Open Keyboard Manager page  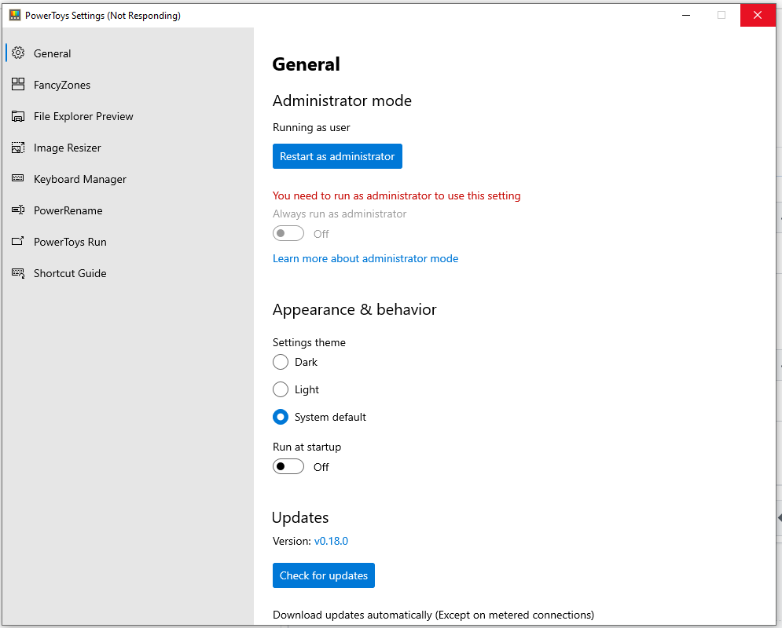click(x=127, y=179)
